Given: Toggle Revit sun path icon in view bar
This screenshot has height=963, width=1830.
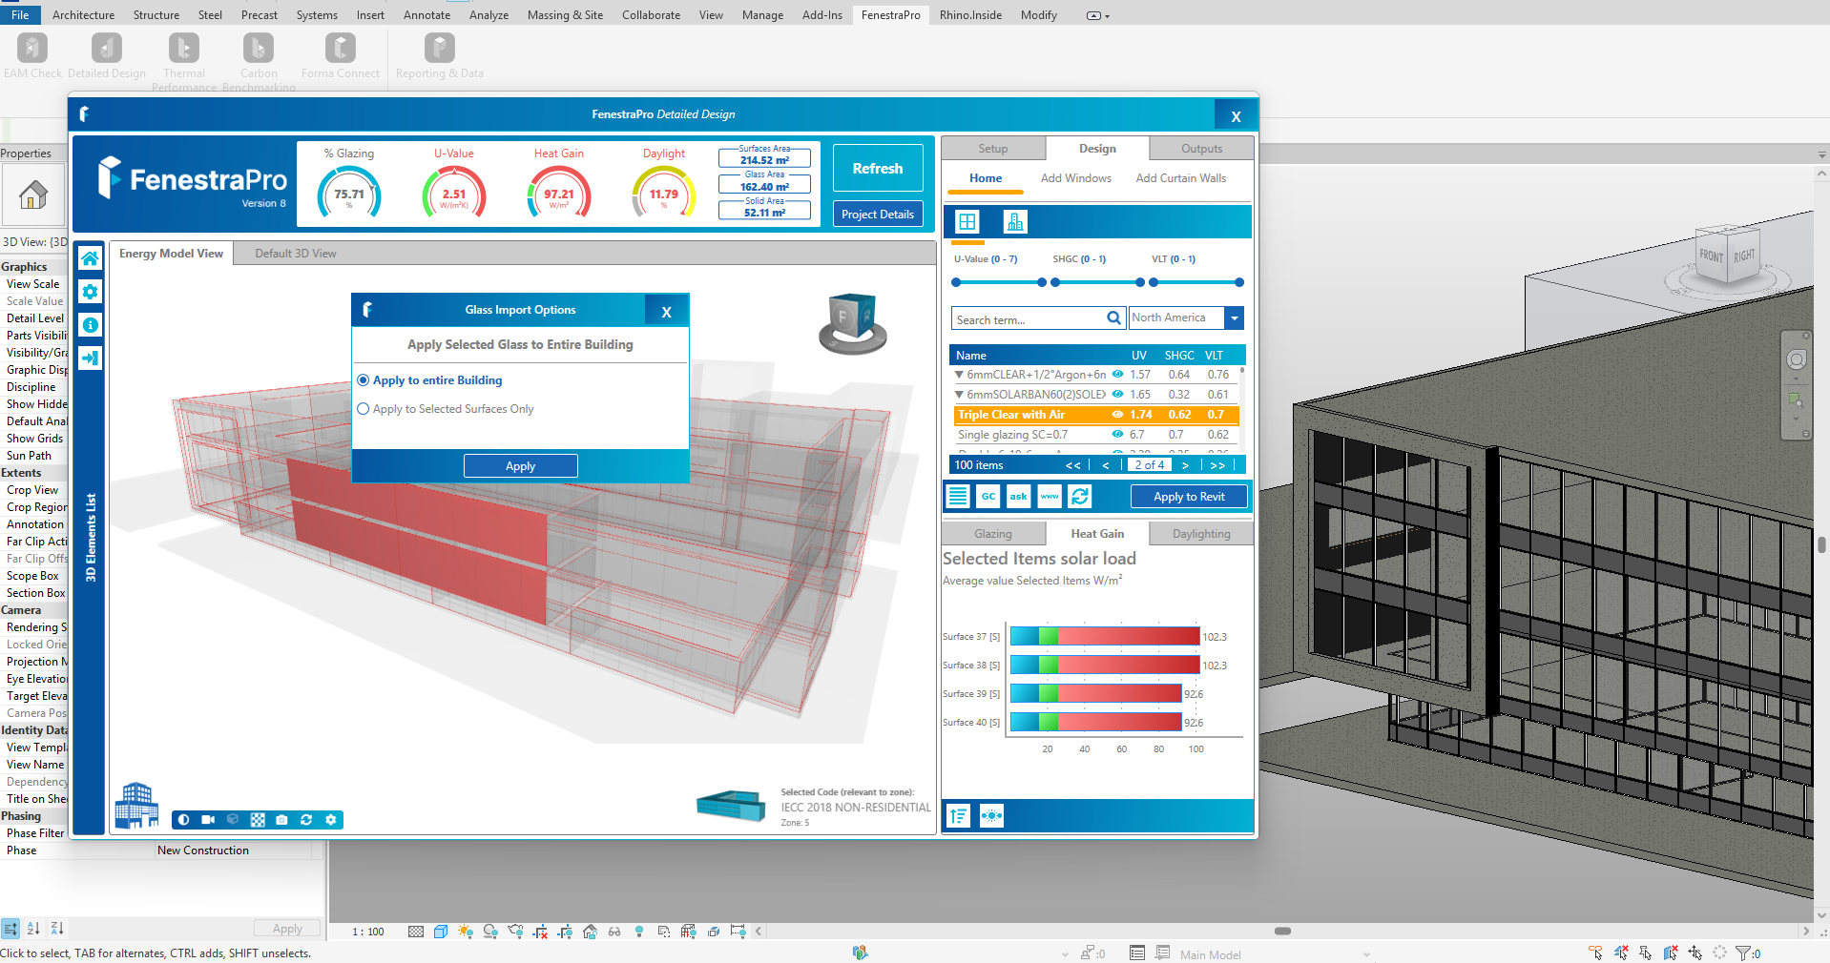Looking at the screenshot, I should tap(465, 932).
